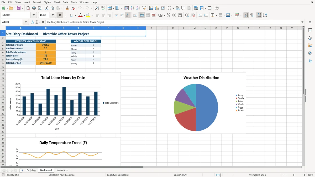Insert an image

[x=151, y=8]
